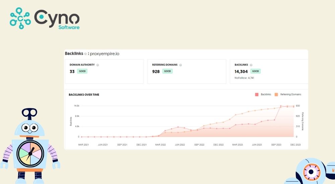Click the Cyno network logo icon

(20, 18)
